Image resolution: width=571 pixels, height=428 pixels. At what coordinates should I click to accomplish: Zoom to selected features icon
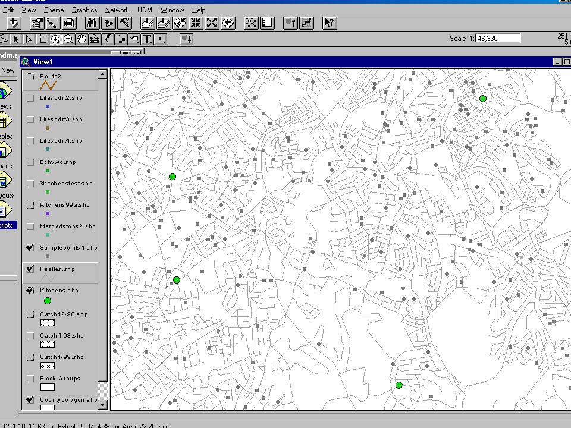180,23
